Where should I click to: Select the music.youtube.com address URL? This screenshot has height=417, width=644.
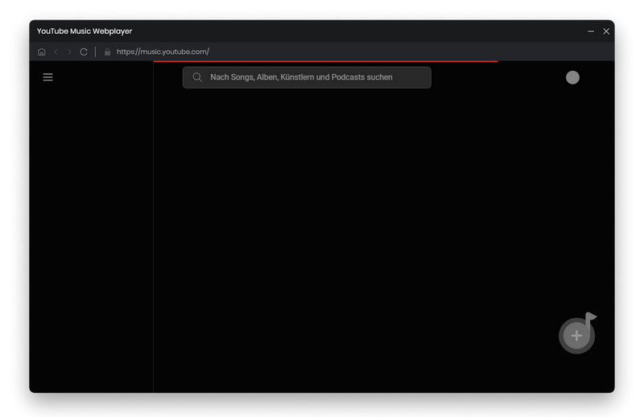pos(163,52)
